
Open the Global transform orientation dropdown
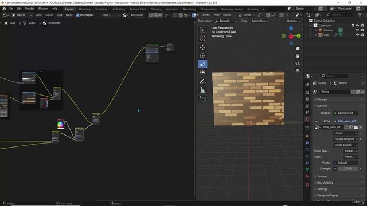(247, 15)
